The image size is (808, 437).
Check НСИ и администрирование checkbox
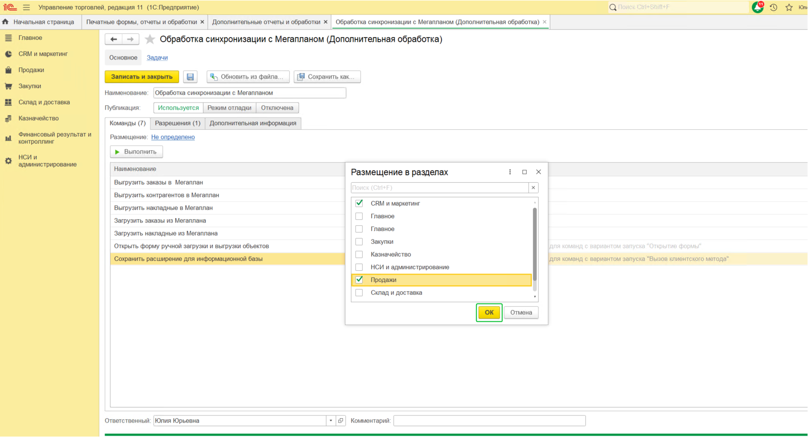pyautogui.click(x=359, y=267)
